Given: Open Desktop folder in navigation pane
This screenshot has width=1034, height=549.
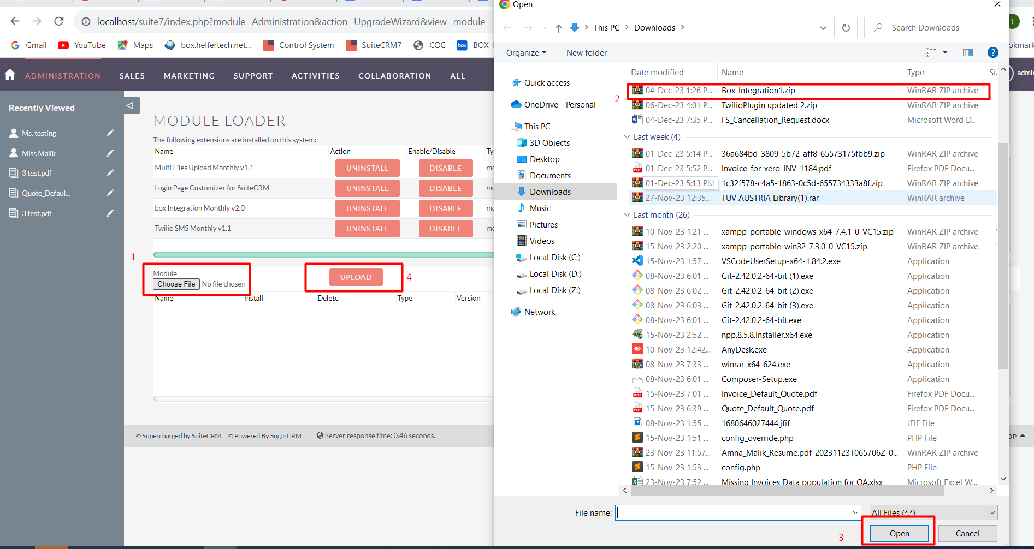Looking at the screenshot, I should [x=538, y=159].
